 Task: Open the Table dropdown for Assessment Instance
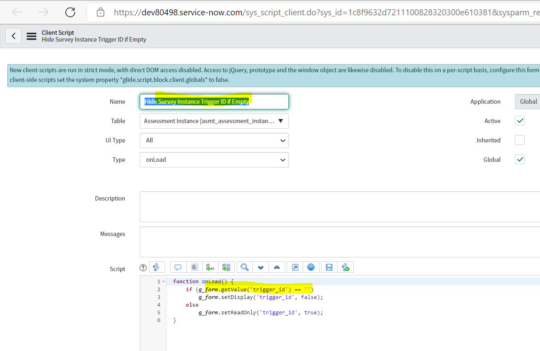pos(214,121)
